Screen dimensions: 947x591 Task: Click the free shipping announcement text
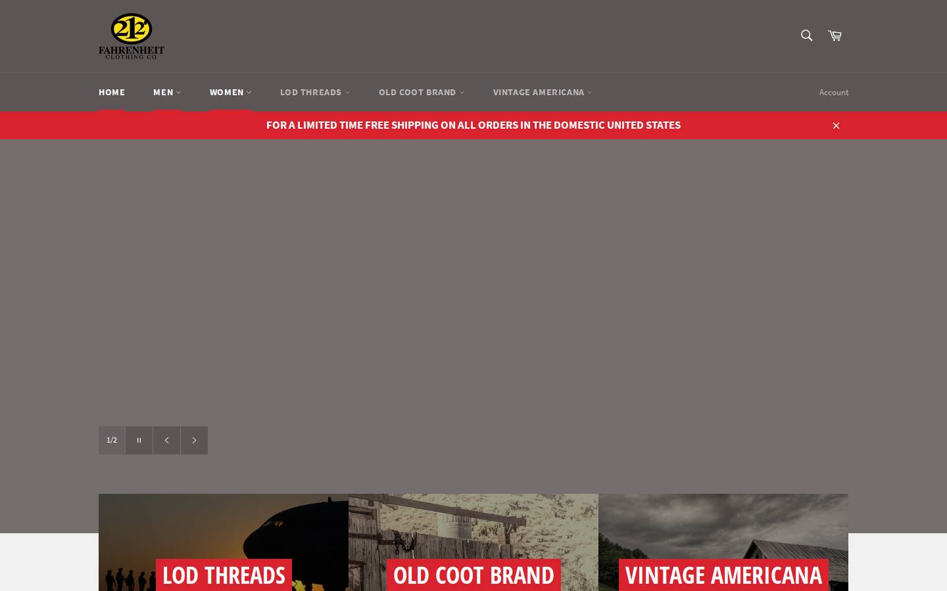tap(473, 125)
